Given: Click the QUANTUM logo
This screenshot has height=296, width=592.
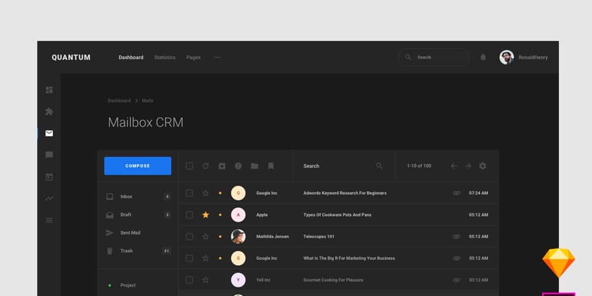Looking at the screenshot, I should click(71, 57).
